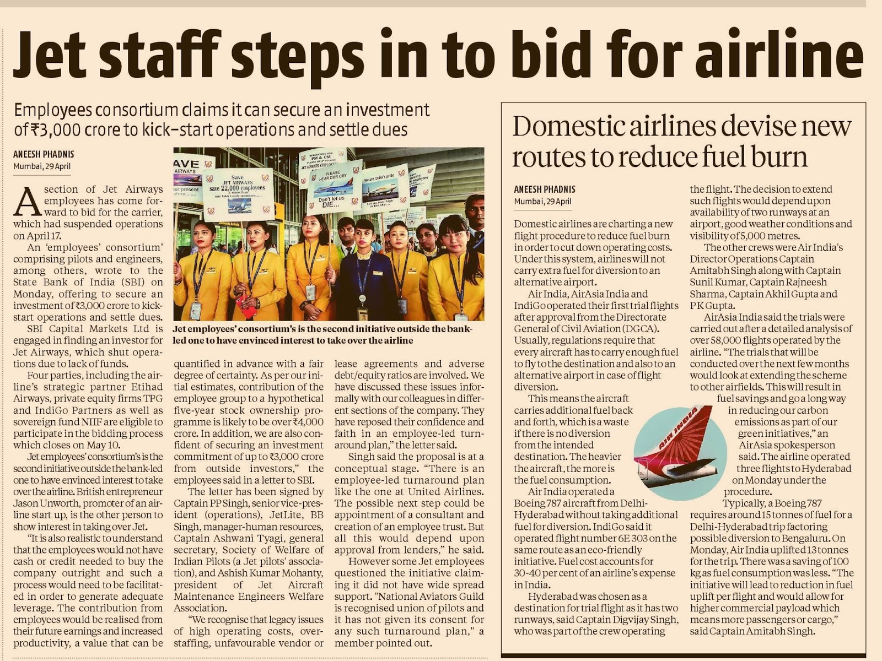882x661 pixels.
Task: Click the drop cap letter "A" opening the article
Action: click(27, 202)
